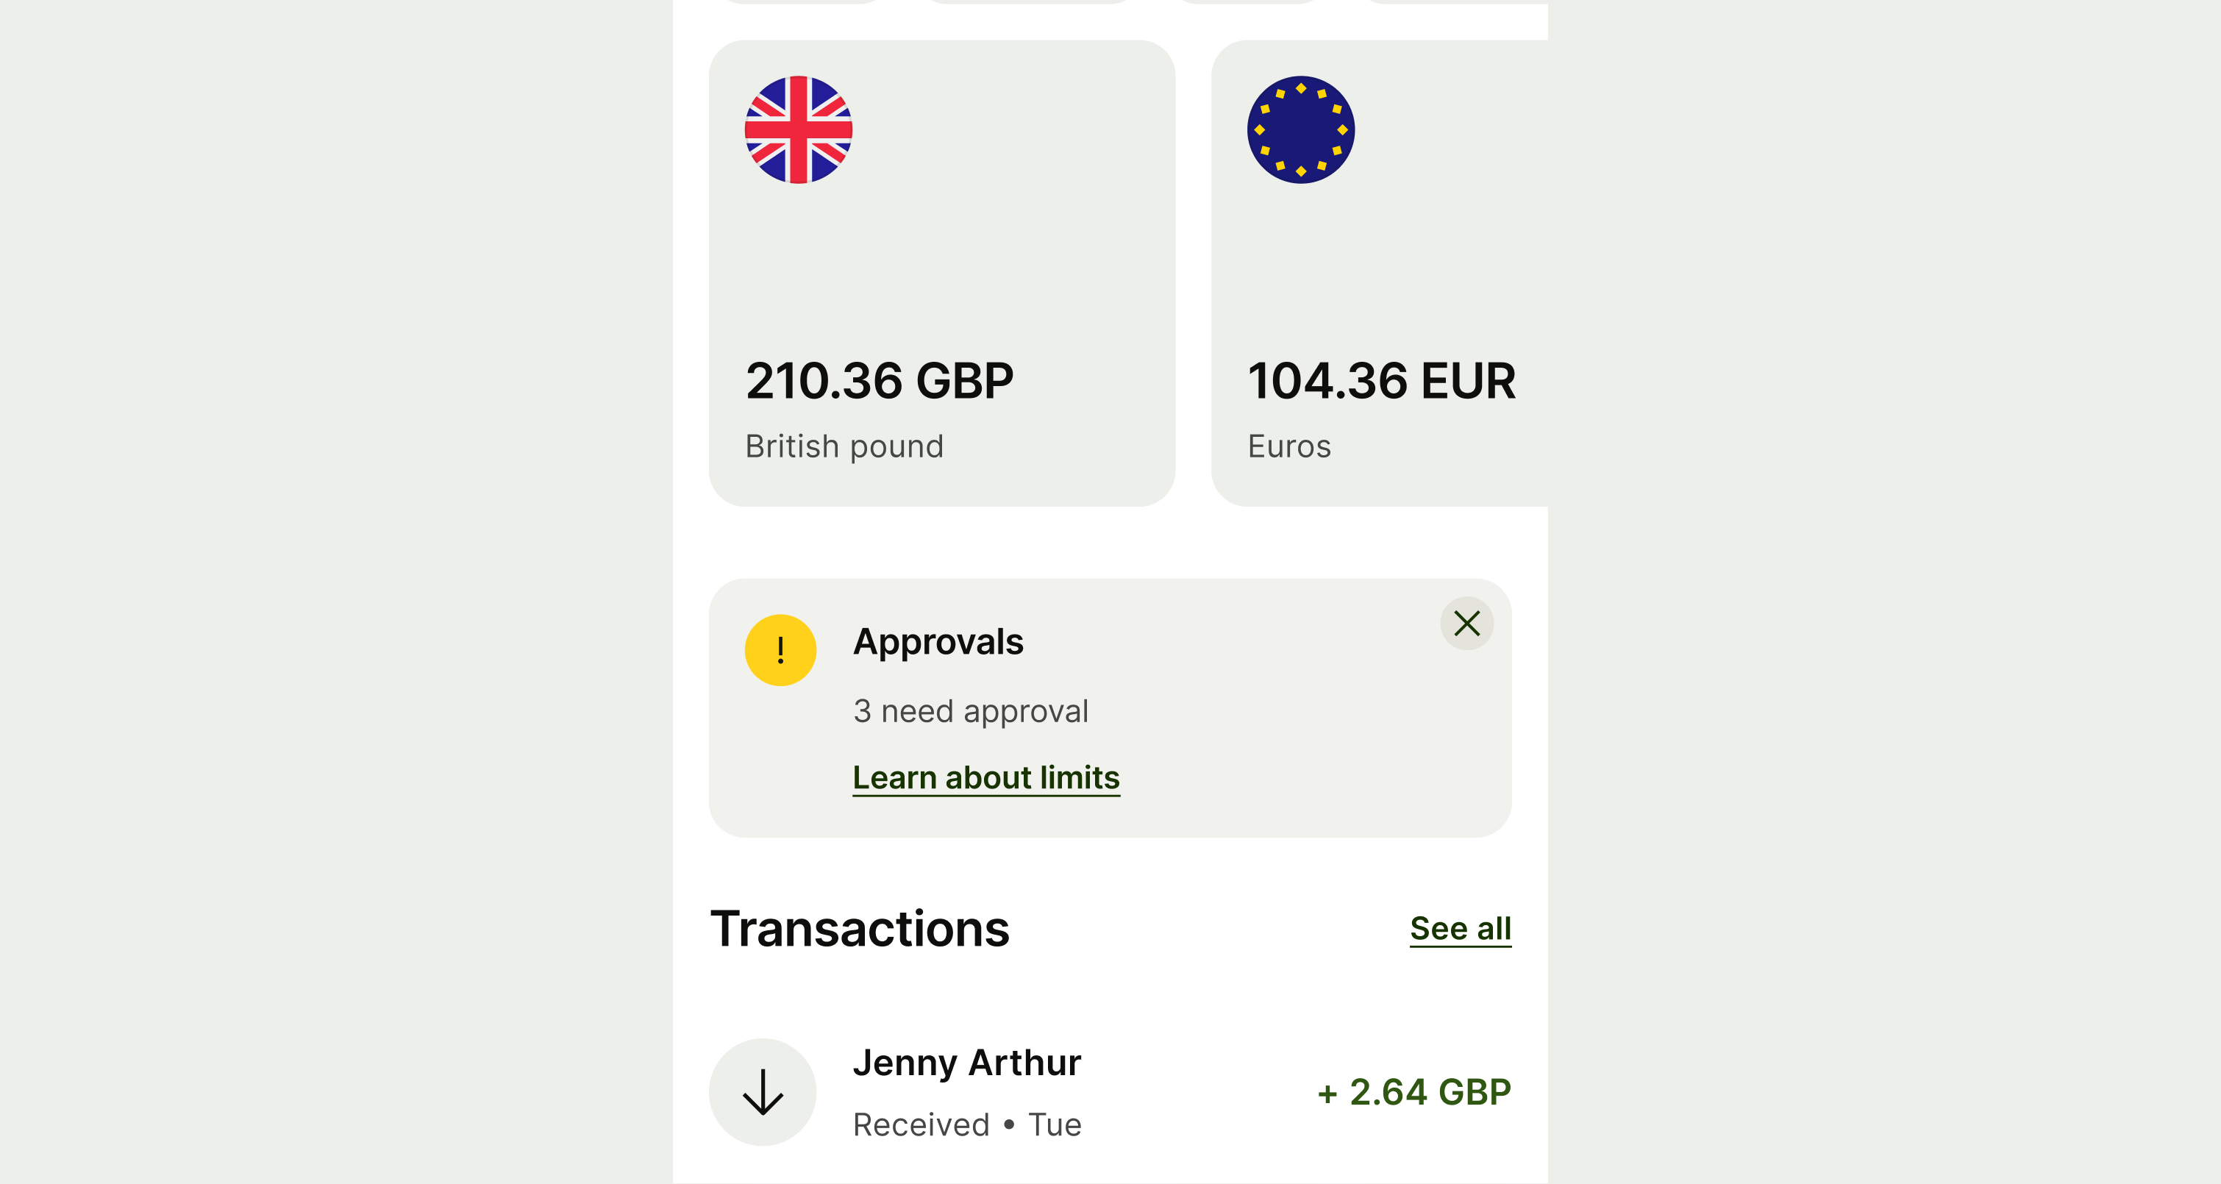Select the 104.36 EUR balance amount
This screenshot has width=2221, height=1184.
coord(1381,381)
